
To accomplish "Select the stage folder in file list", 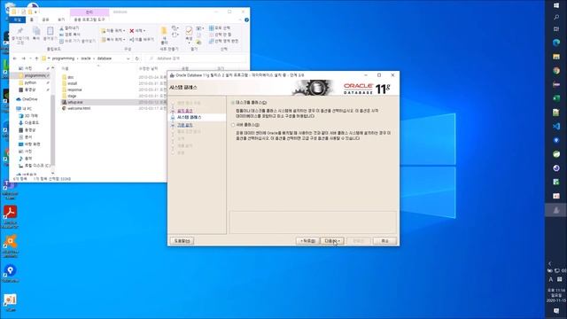I will point(72,97).
